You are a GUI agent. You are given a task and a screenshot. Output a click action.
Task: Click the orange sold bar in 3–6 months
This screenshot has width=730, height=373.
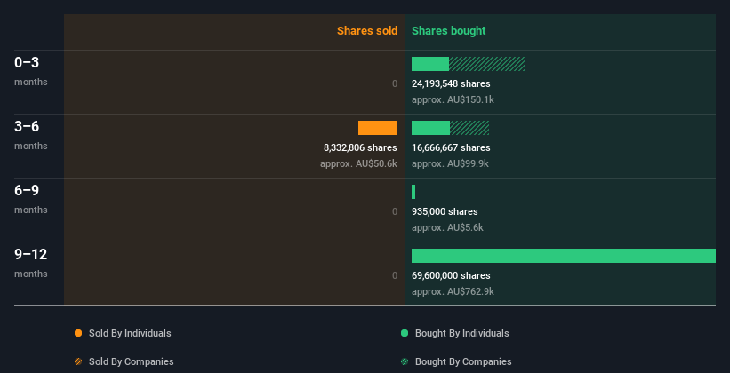[x=378, y=128]
